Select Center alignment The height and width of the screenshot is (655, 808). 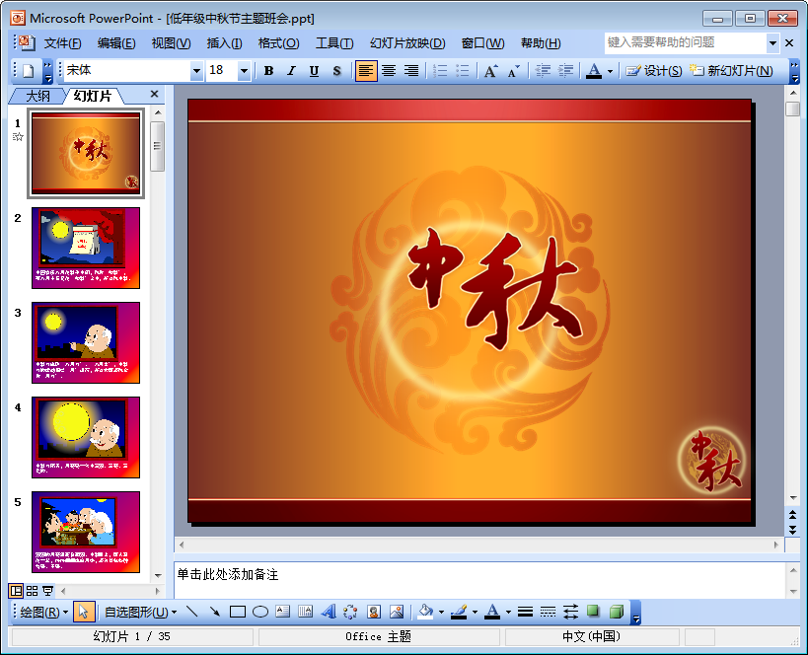(389, 71)
